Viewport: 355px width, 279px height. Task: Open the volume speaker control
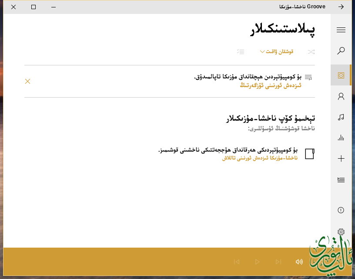[299, 262]
